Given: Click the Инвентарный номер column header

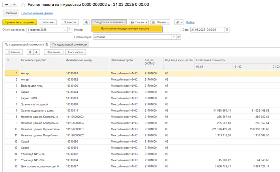Looking at the screenshot, I should [87, 63].
